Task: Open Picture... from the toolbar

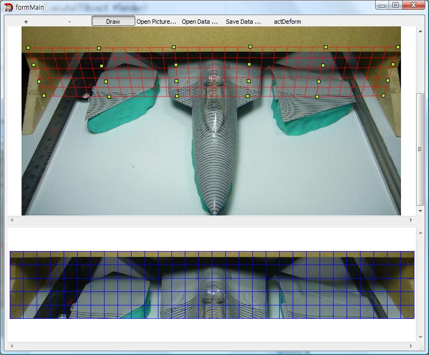Action: [x=156, y=22]
